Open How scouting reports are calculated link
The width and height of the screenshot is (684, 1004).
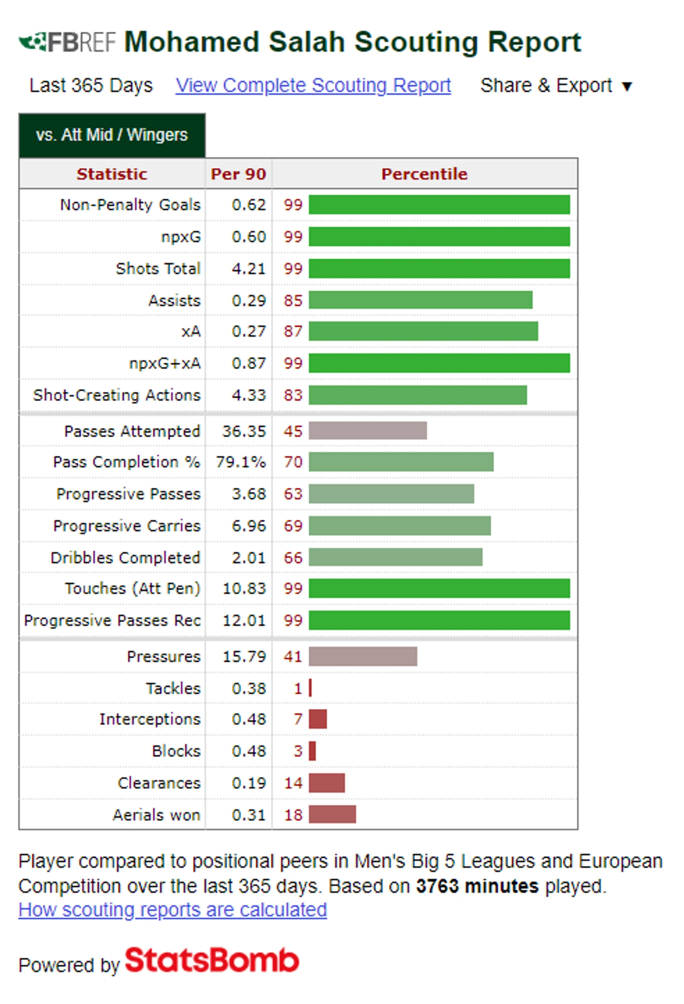click(x=172, y=910)
